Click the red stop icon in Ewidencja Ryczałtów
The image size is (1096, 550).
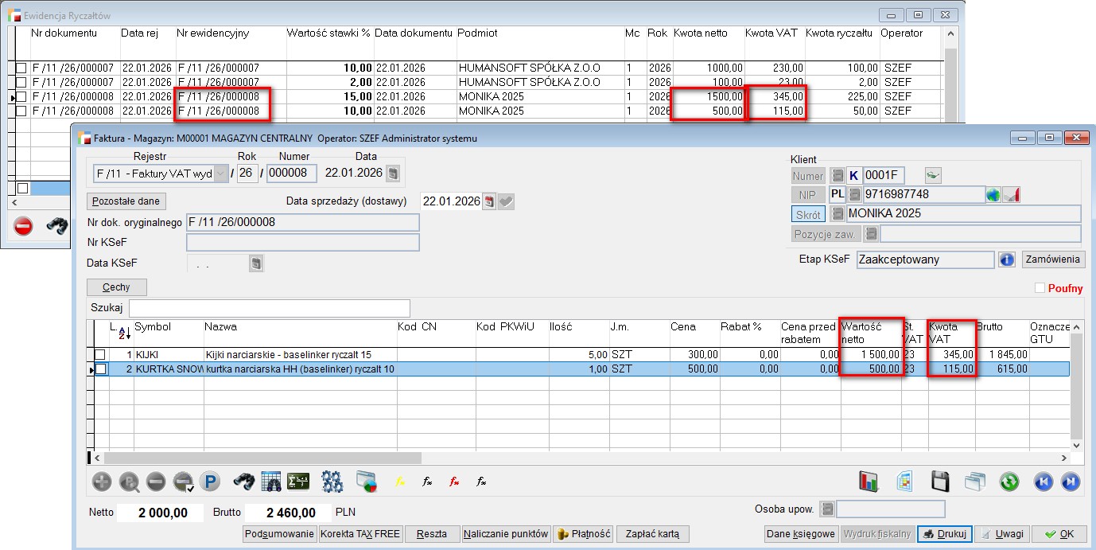point(23,227)
